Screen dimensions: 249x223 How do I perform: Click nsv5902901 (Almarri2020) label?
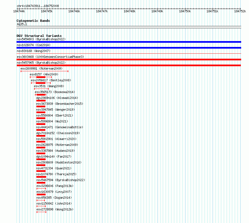pyautogui.click(x=56, y=139)
